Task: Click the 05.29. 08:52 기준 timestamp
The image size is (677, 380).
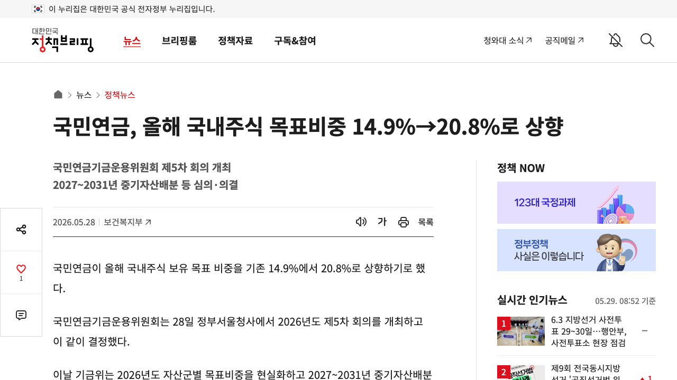Action: pos(625,301)
